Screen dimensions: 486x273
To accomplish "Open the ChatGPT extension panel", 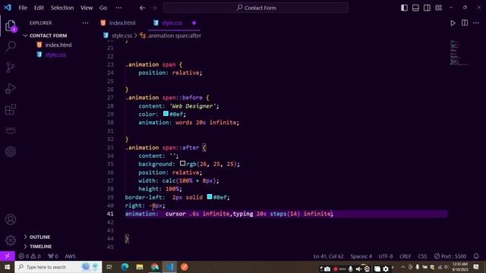I will point(11,152).
